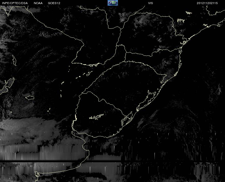The width and height of the screenshot is (225, 182).
Task: Click the NOAA header label
Action: [x=38, y=3]
